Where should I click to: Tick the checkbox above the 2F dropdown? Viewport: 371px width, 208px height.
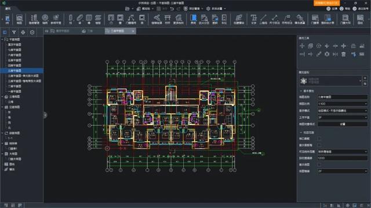coord(319,164)
